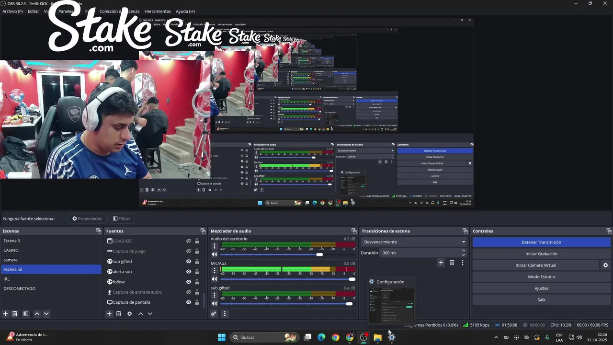This screenshot has width=613, height=345.
Task: Open audio mixer menu dots at bottom
Action: pos(225,314)
